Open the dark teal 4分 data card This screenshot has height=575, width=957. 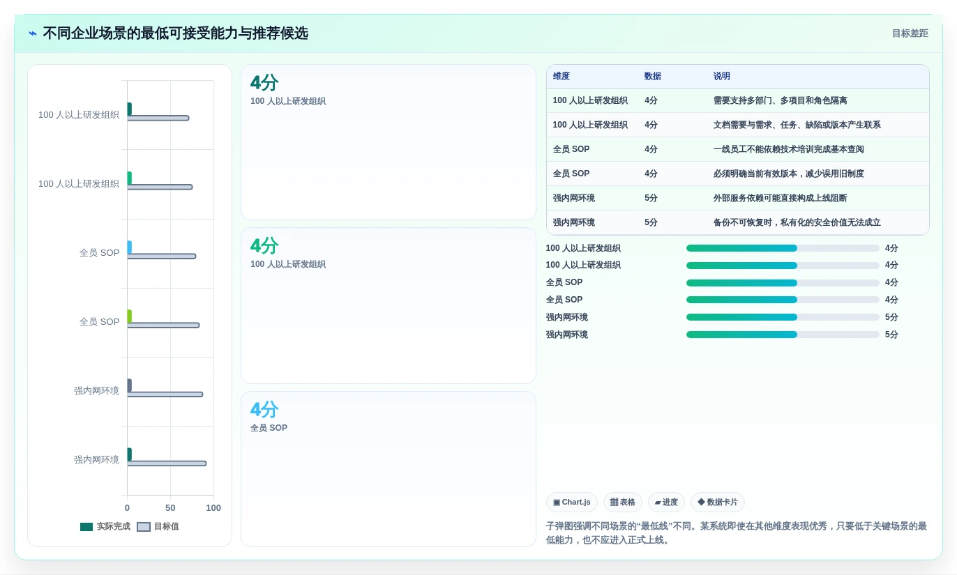pyautogui.click(x=389, y=142)
